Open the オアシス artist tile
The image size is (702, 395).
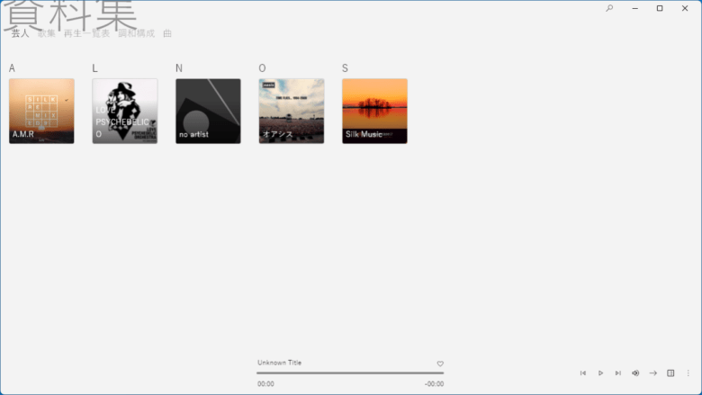pyautogui.click(x=292, y=112)
